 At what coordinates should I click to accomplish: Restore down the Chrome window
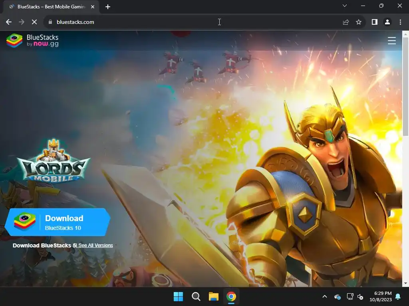coord(381,6)
